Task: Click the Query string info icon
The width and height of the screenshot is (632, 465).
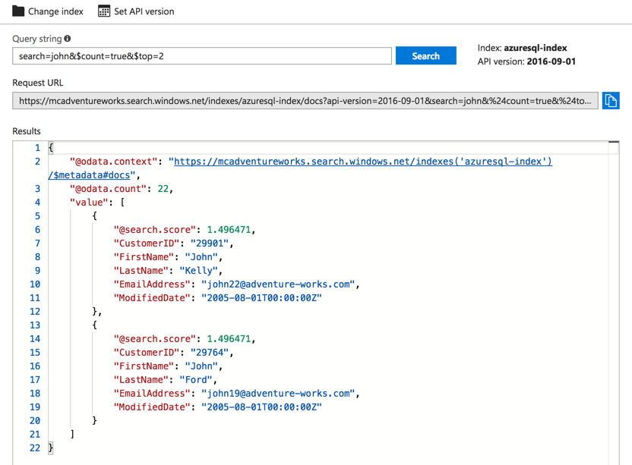Action: (x=68, y=39)
